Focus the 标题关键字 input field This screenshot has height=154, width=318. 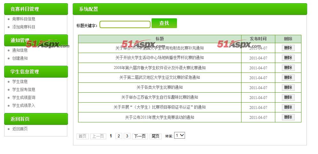(x=125, y=25)
